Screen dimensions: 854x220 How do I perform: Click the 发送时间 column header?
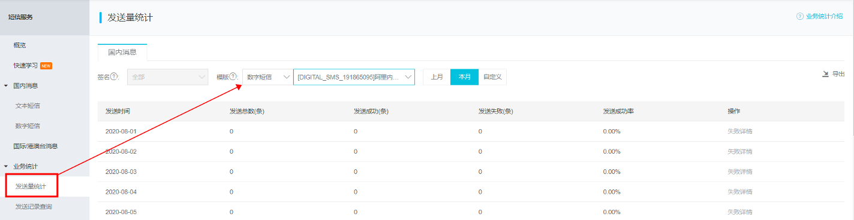tap(118, 111)
